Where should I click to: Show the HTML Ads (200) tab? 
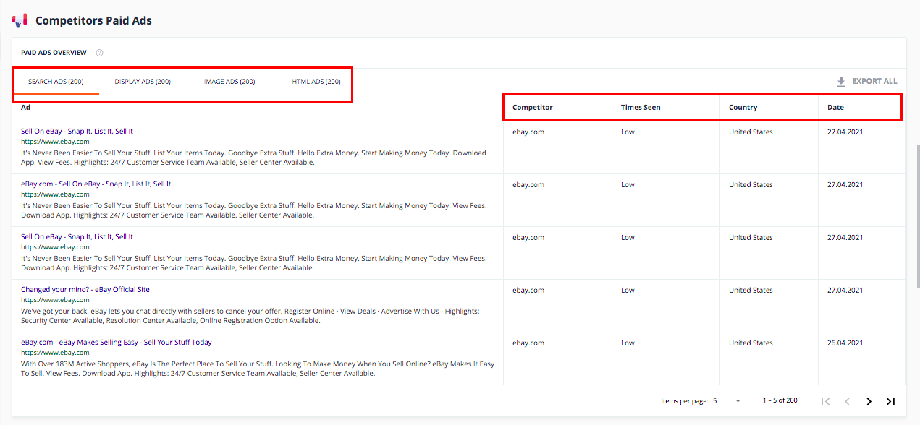(x=316, y=82)
